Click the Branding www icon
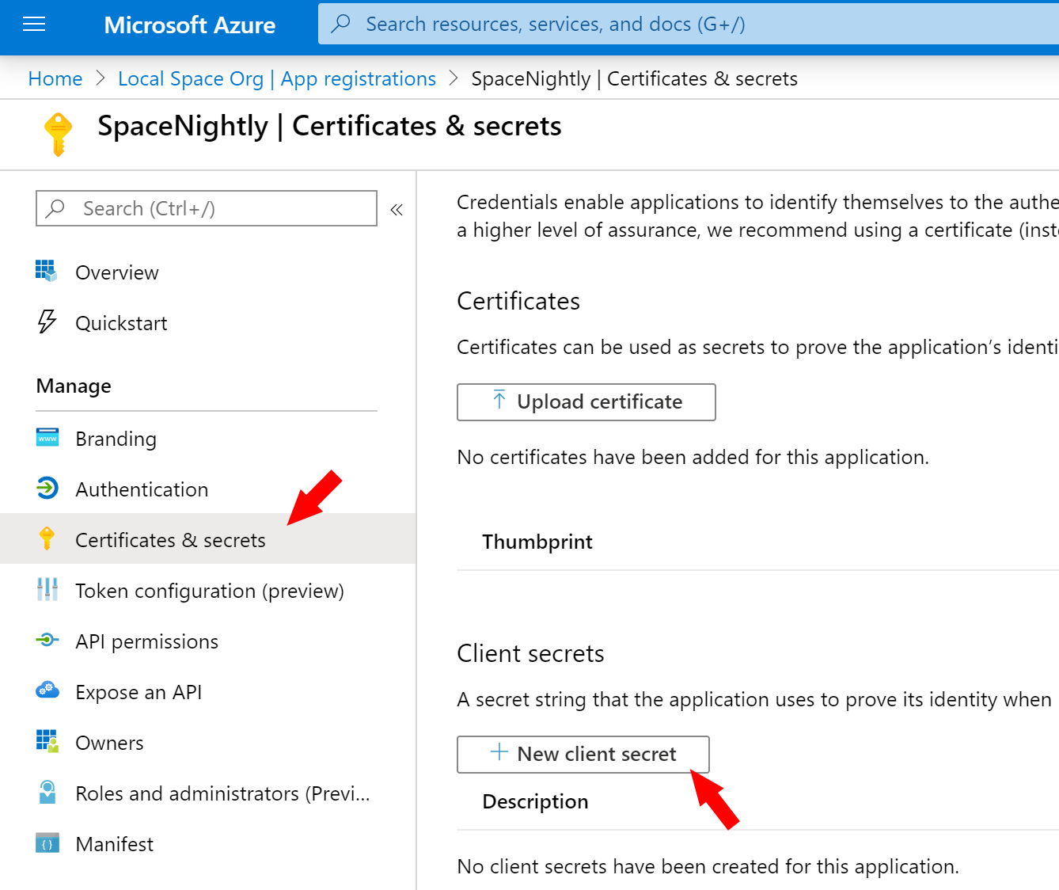1059x890 pixels. [47, 438]
